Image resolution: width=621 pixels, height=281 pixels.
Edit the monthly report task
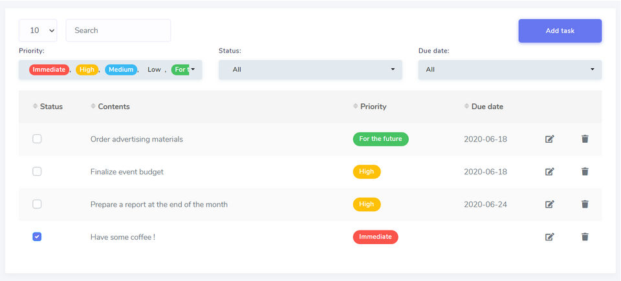click(549, 204)
